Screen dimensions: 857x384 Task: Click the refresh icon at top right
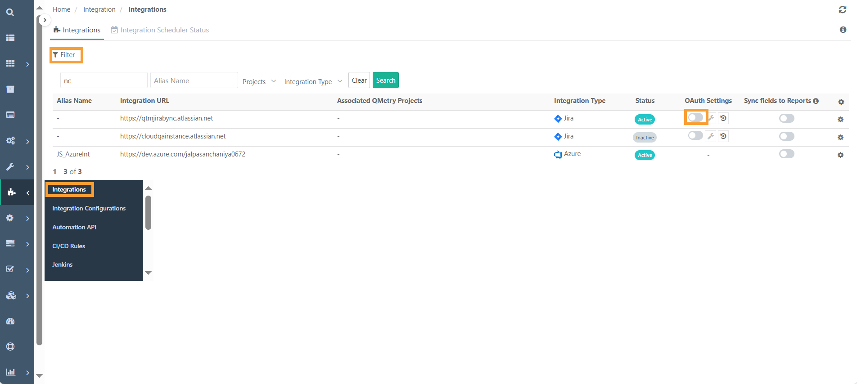pos(842,9)
